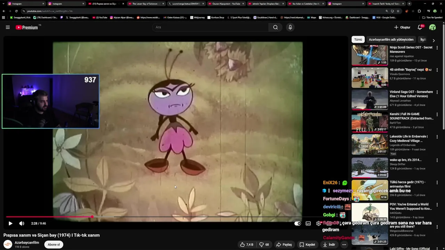Open Azərbaycanfilm channel avatar
Viewport: 445px width, 250px height.
pos(8,244)
